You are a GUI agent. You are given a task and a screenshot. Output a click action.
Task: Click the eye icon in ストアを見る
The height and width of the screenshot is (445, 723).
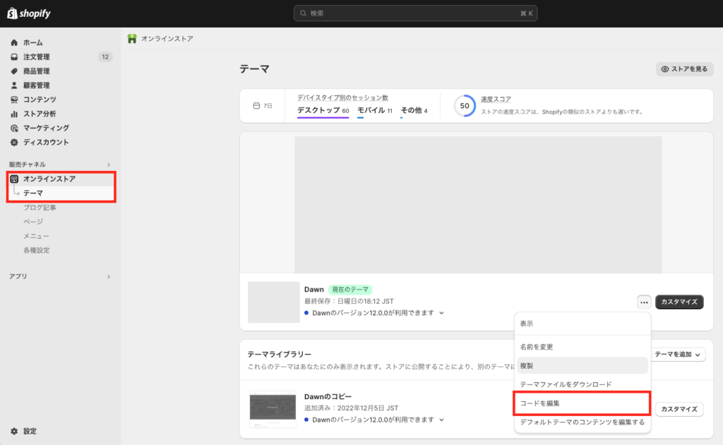665,69
